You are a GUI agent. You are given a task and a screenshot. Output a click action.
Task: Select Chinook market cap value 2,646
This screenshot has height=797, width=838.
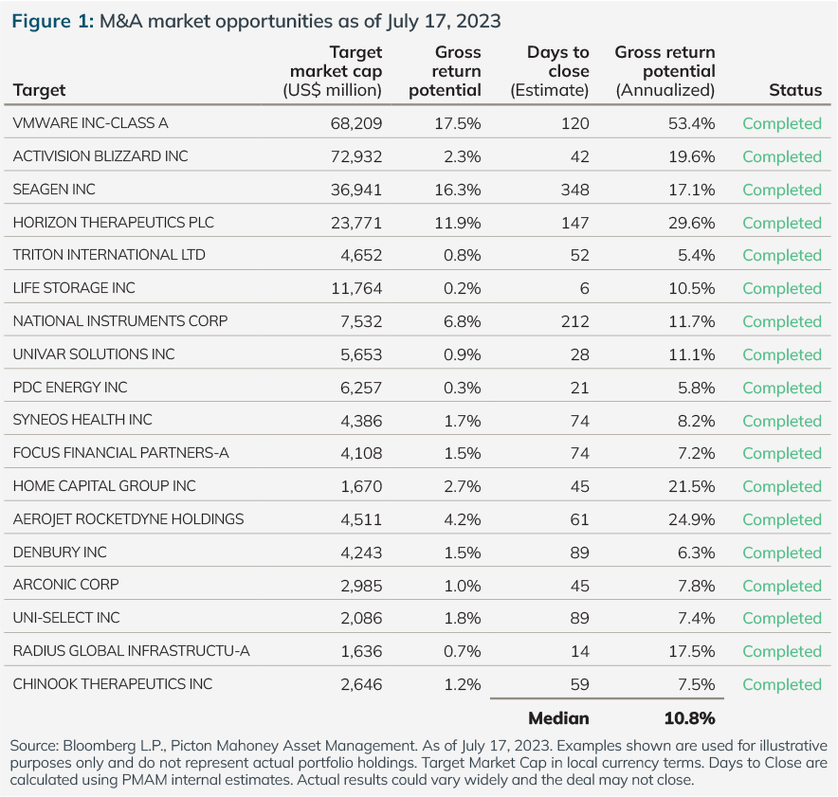[361, 684]
